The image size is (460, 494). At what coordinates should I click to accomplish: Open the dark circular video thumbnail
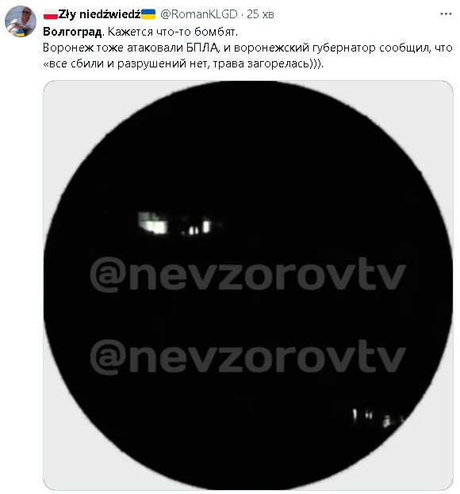pos(248,285)
